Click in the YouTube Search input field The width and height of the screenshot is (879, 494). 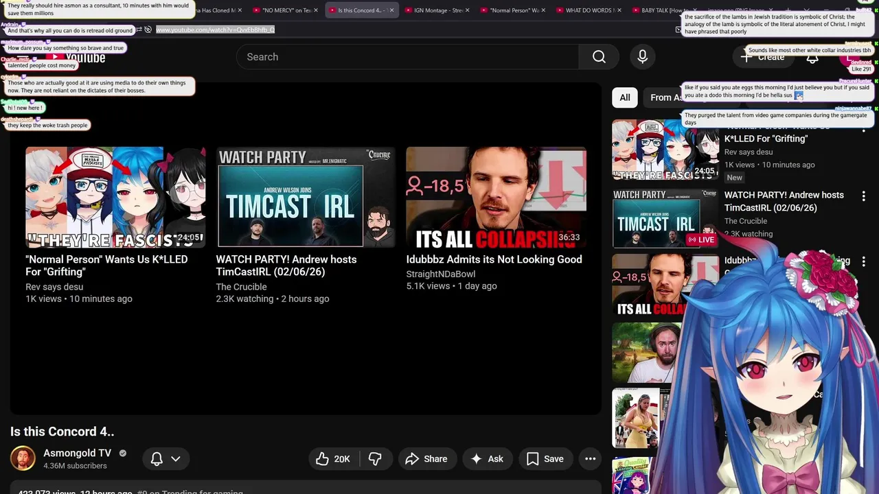pos(407,57)
